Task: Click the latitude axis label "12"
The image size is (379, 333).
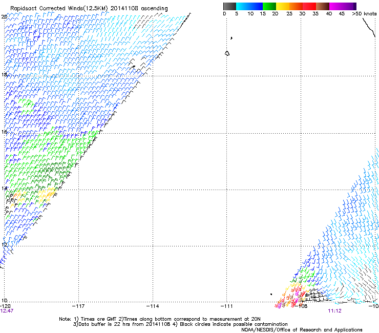Action: point(4,245)
